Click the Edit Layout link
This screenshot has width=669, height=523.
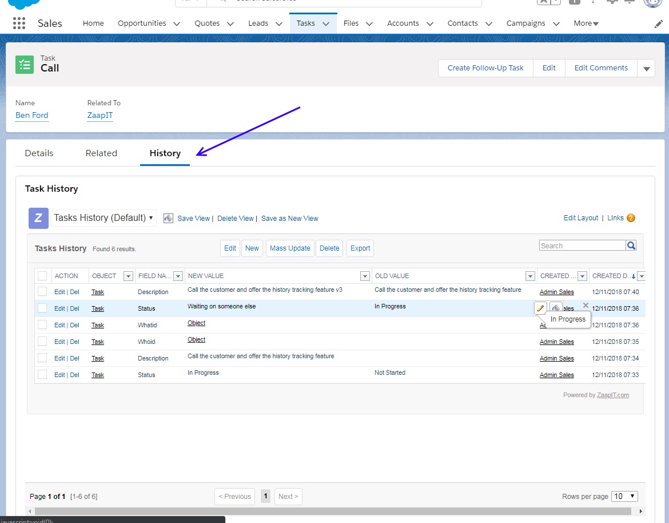pos(581,218)
